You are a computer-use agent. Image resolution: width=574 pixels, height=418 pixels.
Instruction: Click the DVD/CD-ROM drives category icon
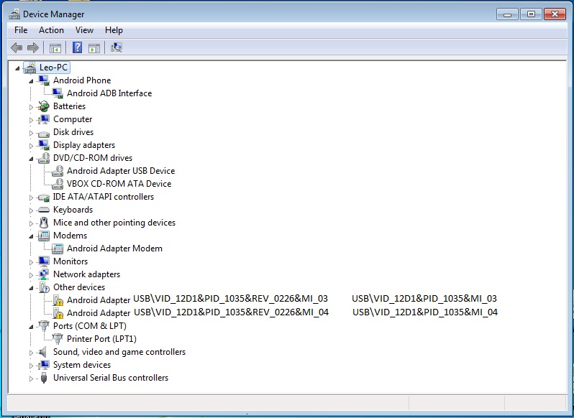click(44, 158)
